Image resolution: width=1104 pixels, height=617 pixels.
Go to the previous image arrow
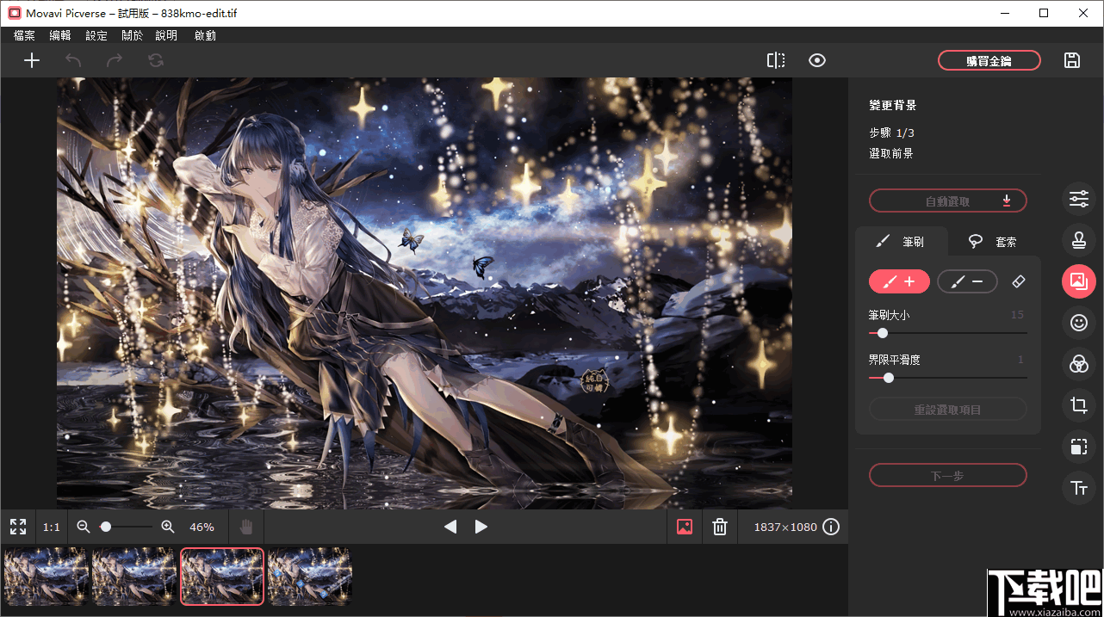(450, 527)
